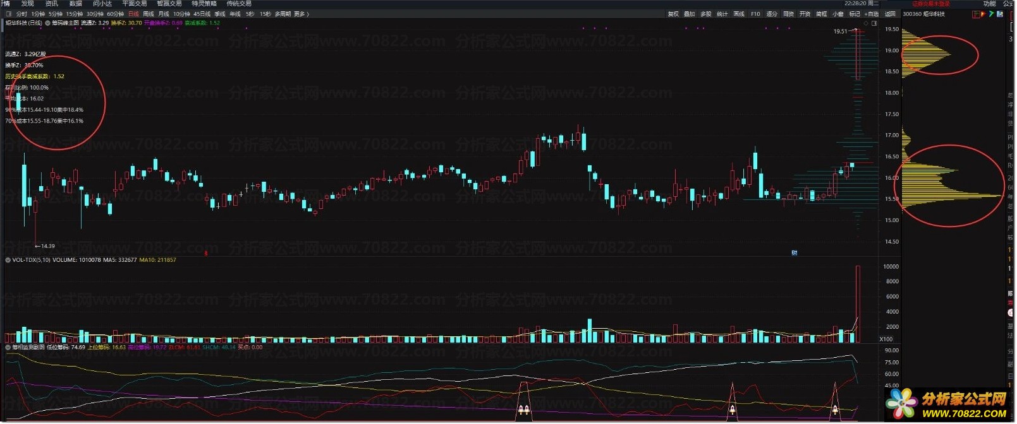Viewport: 1017px width, 424px height.
Task: Toggle 复权 price adjustment
Action: coord(673,14)
